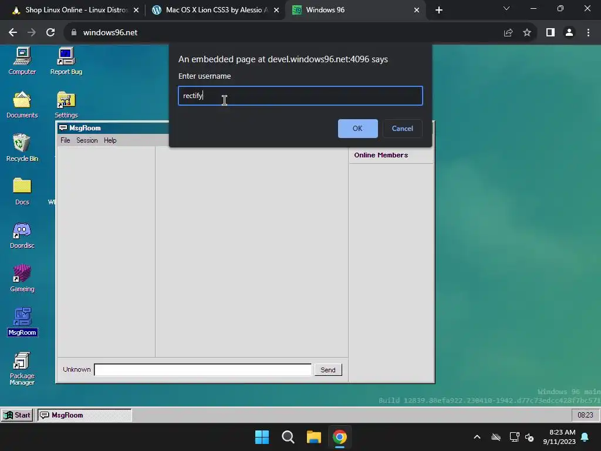Viewport: 601px width, 451px height.
Task: Open the Chrome profile icon
Action: click(569, 33)
